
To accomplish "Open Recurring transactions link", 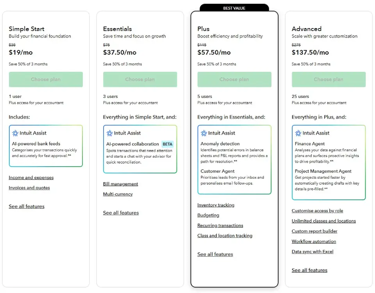I will point(220,226).
